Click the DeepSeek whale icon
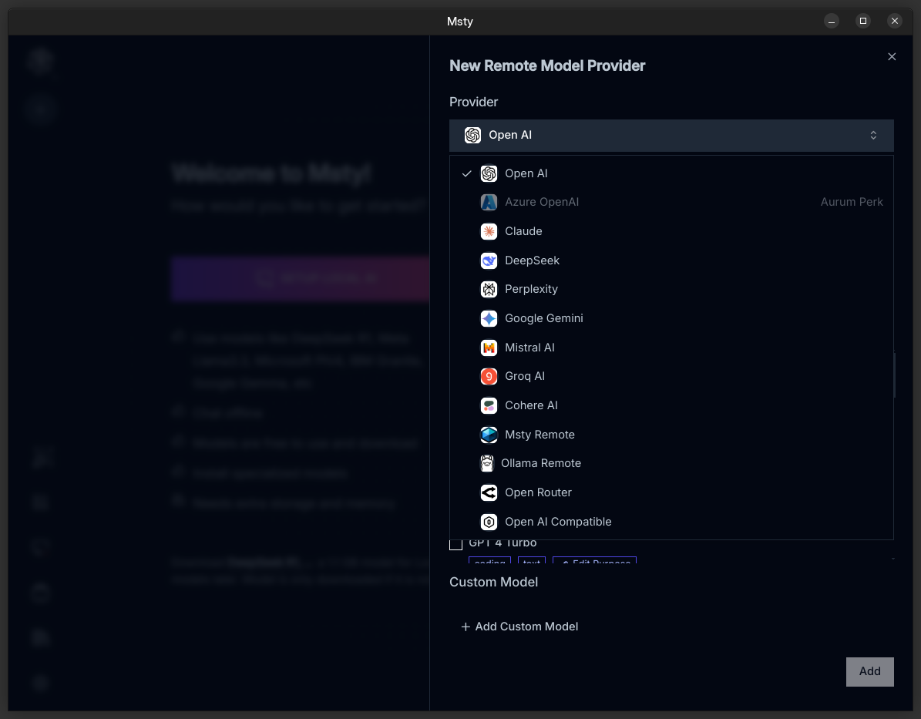Screen dimensions: 921x719 489,260
